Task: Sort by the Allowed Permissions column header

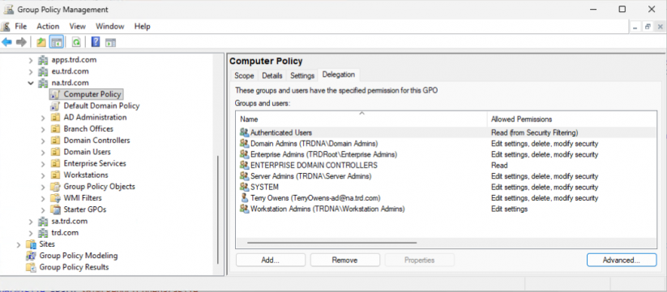Action: [x=572, y=119]
